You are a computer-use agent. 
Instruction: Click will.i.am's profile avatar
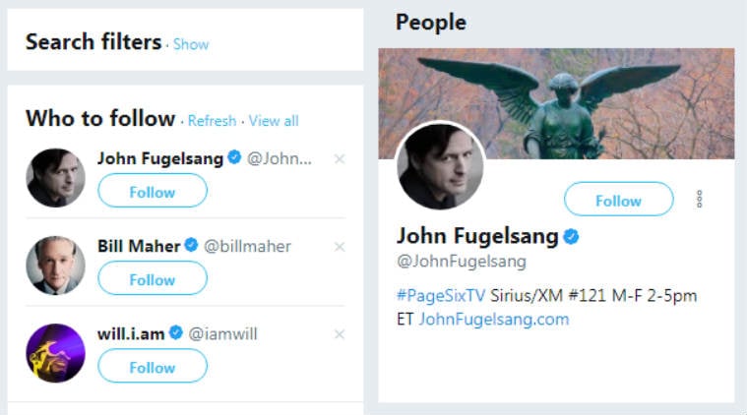click(x=56, y=353)
